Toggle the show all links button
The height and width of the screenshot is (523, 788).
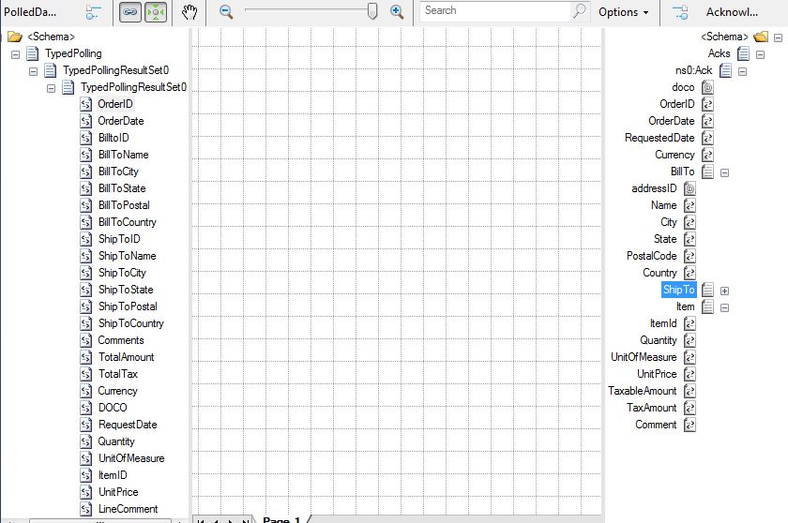(130, 12)
